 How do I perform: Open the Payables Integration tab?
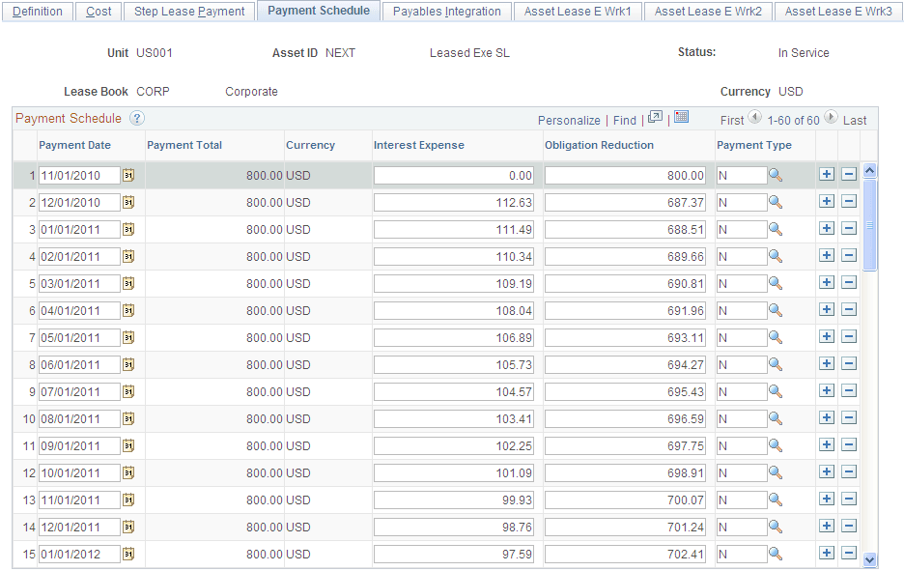coord(446,12)
